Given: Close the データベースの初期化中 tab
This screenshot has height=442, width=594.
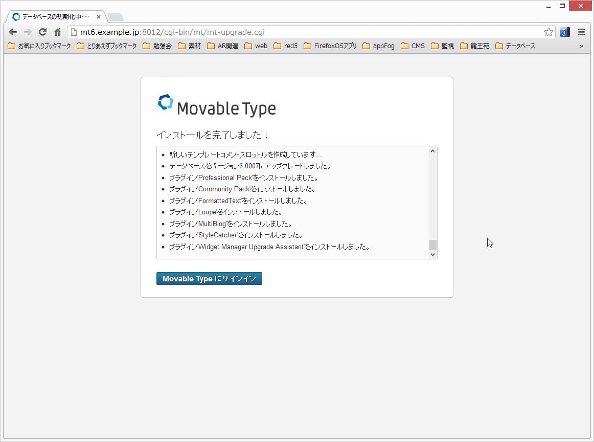Looking at the screenshot, I should (99, 17).
